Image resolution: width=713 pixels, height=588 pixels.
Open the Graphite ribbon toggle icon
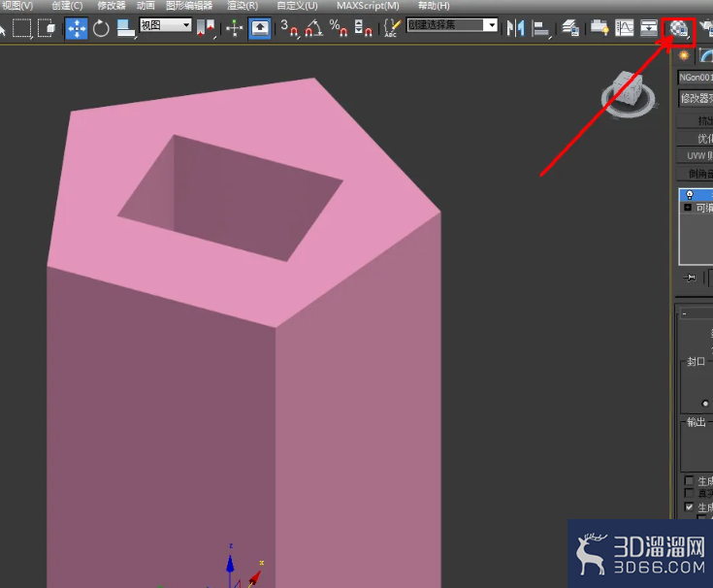(x=600, y=28)
